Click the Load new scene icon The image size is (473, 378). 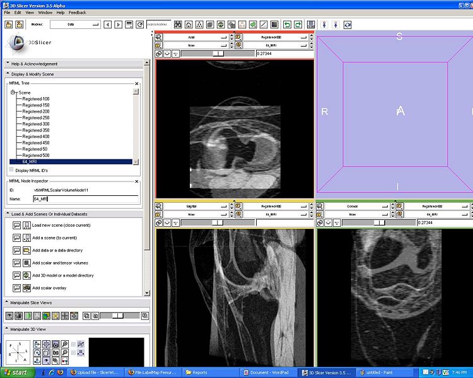pyautogui.click(x=26, y=225)
